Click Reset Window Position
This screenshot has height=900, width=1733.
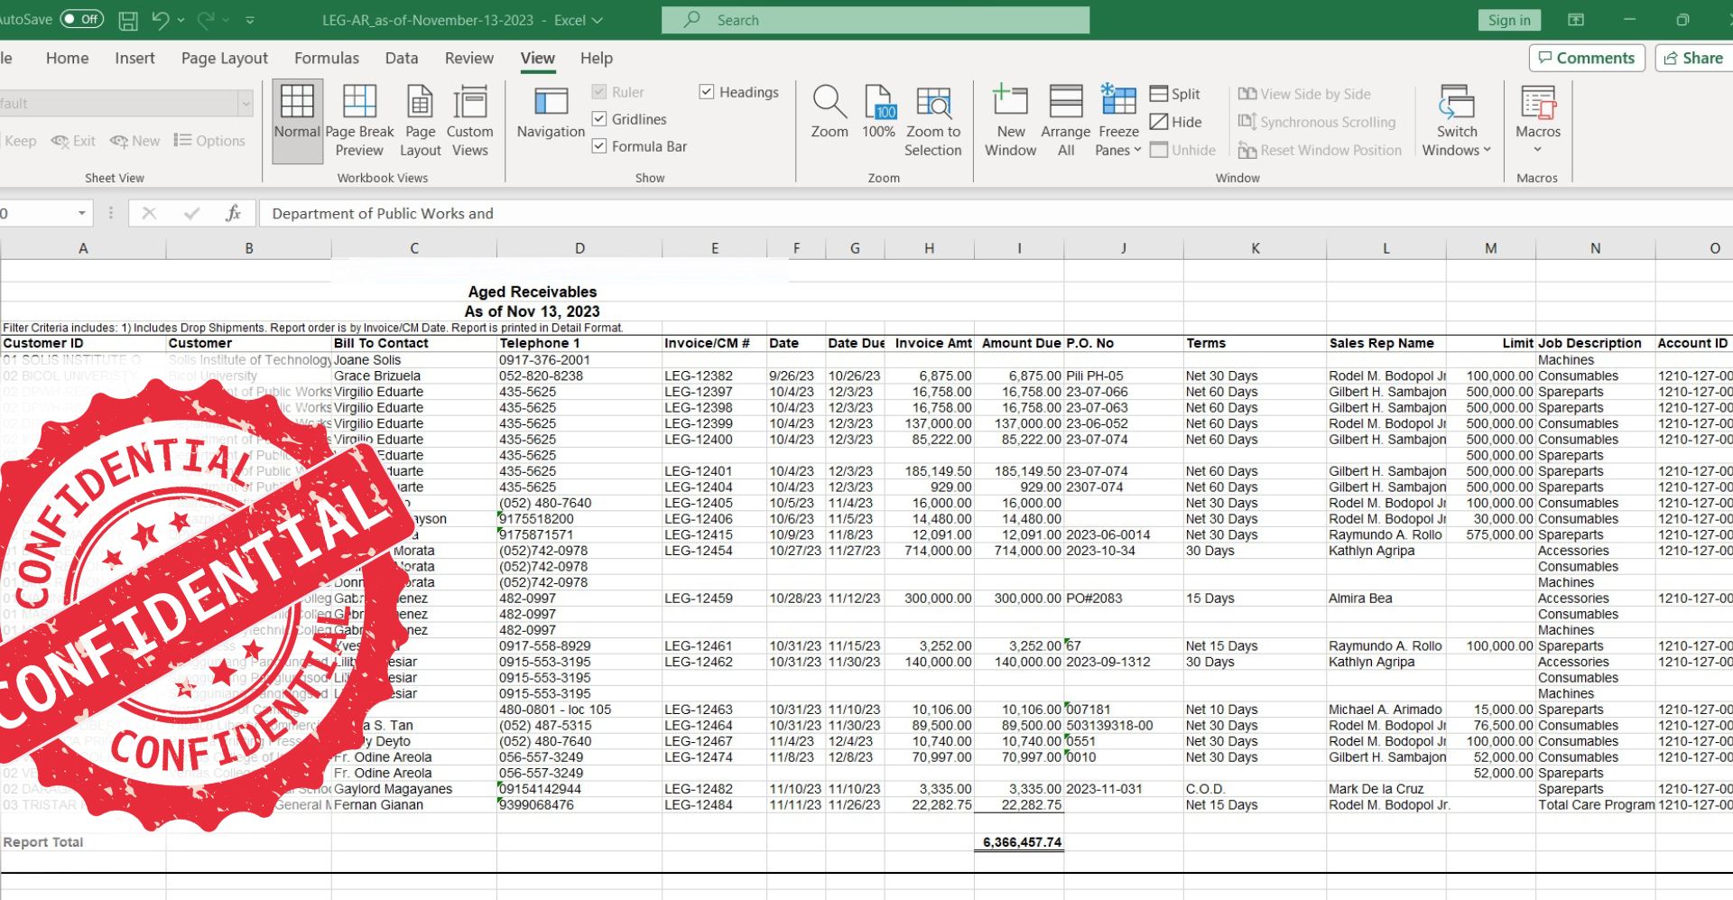click(x=1320, y=150)
